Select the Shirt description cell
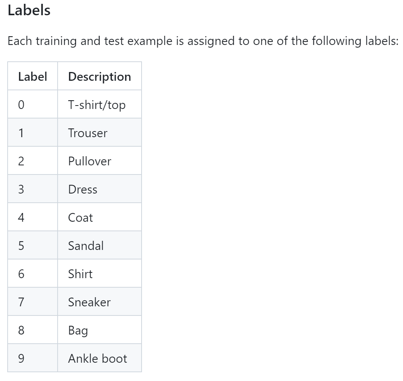Image resolution: width=403 pixels, height=381 pixels. (100, 274)
